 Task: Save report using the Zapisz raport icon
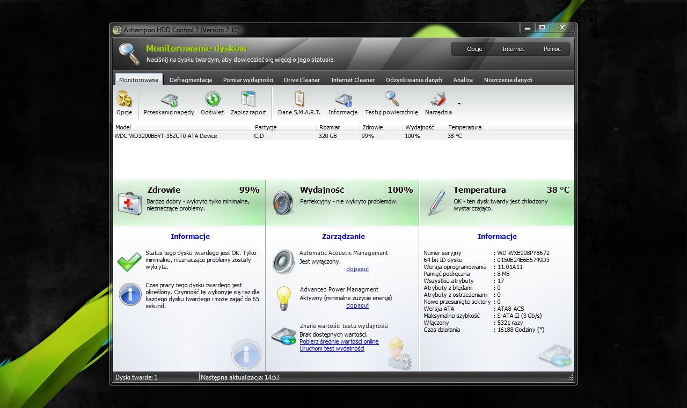click(x=249, y=99)
